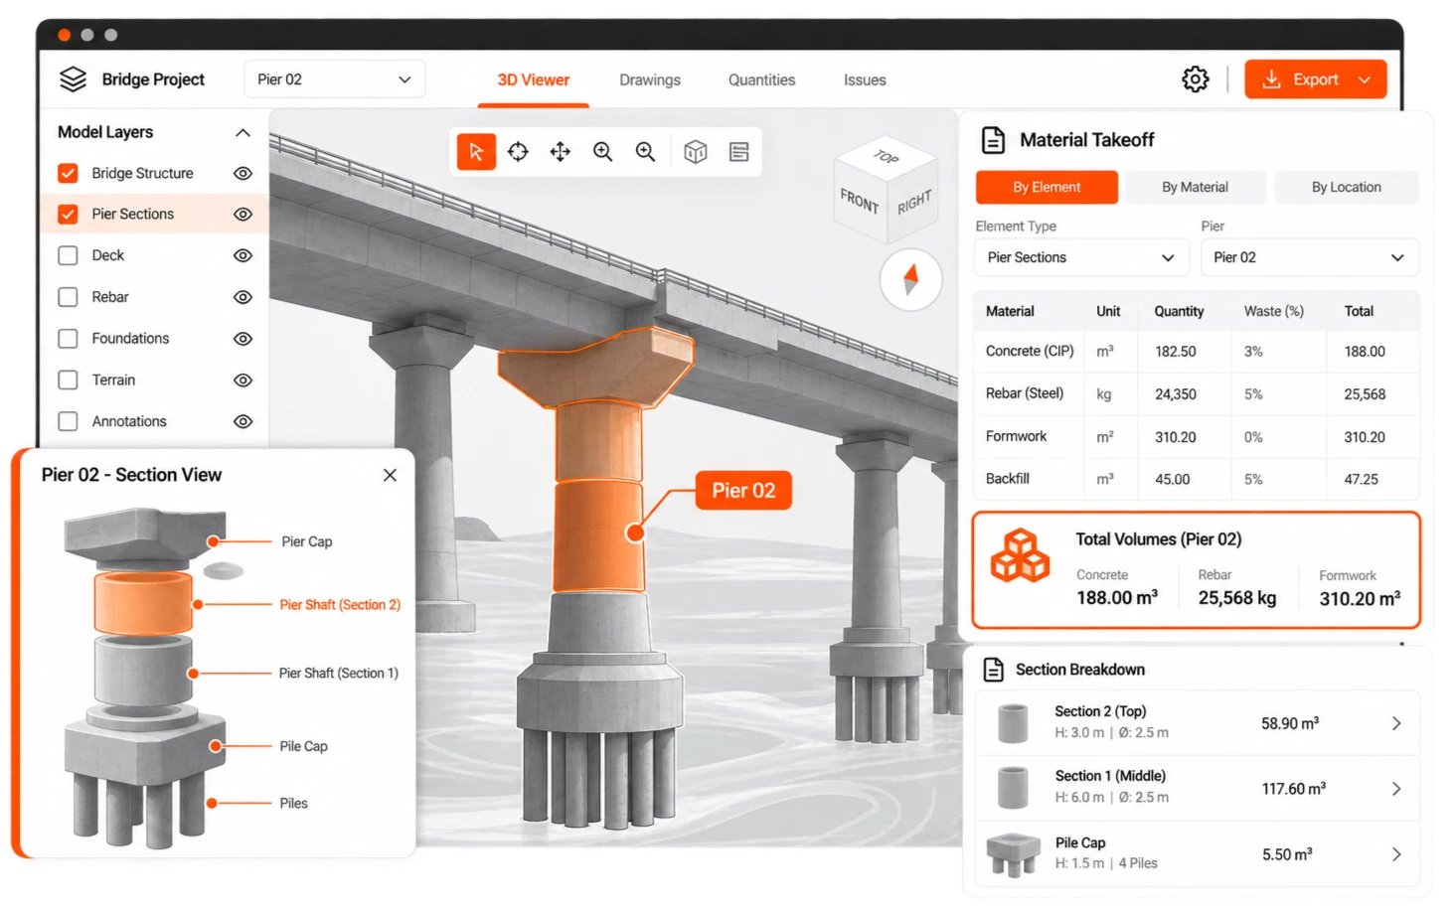The width and height of the screenshot is (1455, 913).
Task: Open settings with the gear icon
Action: [1196, 79]
